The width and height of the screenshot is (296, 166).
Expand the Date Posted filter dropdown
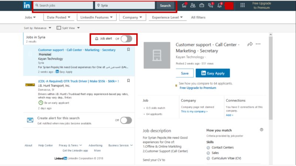coord(58,17)
